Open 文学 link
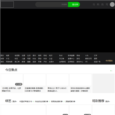 click(96, 56)
